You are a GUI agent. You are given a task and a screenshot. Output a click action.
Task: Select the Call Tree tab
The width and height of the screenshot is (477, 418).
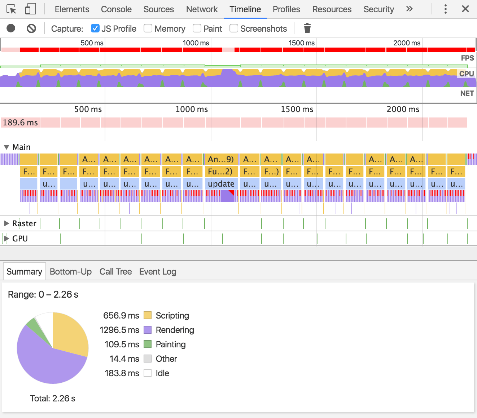pos(115,272)
